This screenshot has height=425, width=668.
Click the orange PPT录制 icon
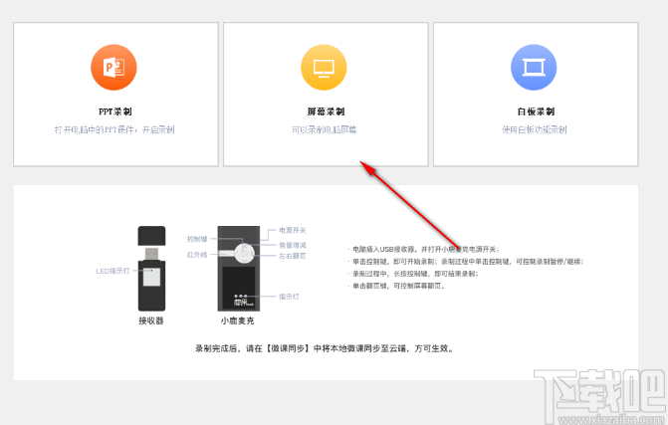pos(113,68)
